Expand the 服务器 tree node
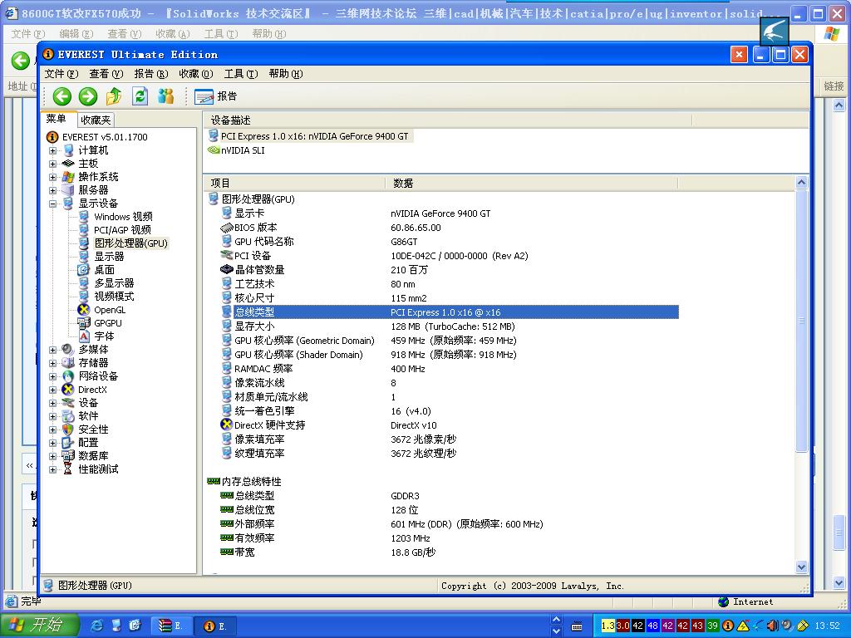Viewport: 851px width, 638px height. tap(52, 190)
